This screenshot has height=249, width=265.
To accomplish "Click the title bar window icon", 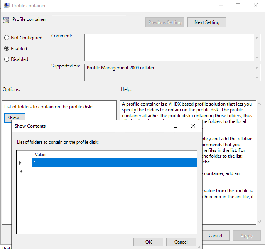I will 6,6.
